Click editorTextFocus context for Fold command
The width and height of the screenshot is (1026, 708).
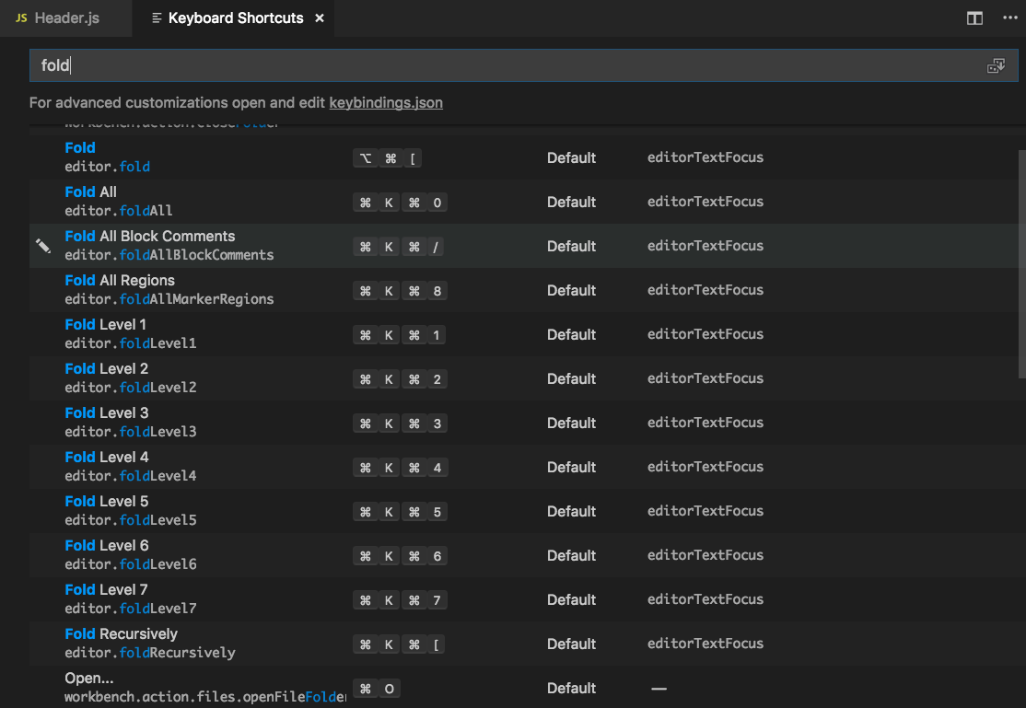coord(705,157)
